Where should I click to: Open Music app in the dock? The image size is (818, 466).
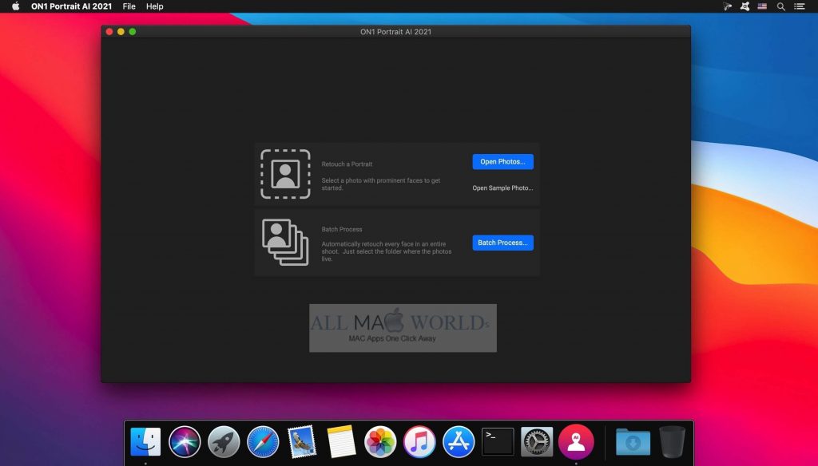tap(419, 441)
